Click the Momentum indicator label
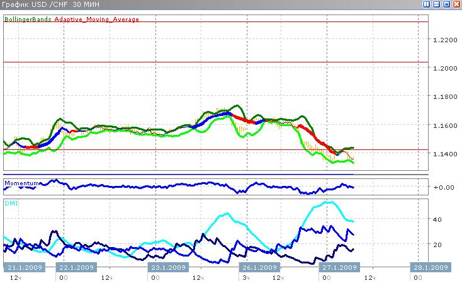462x283 pixels. (x=23, y=183)
